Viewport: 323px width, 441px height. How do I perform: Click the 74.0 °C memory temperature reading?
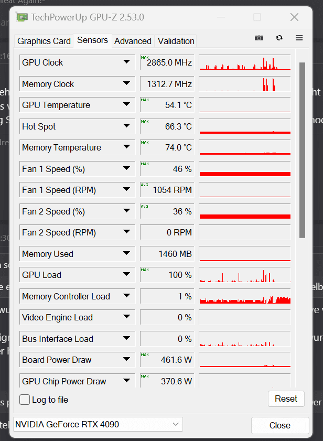167,147
